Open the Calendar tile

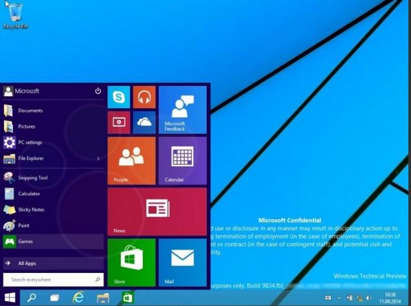coord(182,160)
